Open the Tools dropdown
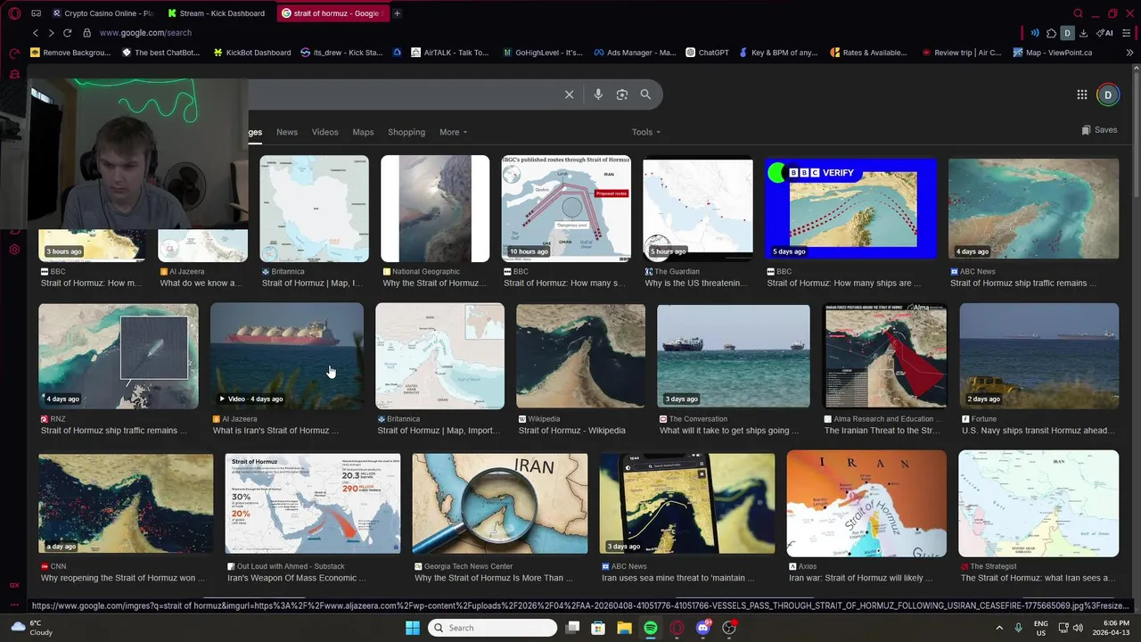This screenshot has width=1141, height=642. [x=646, y=132]
